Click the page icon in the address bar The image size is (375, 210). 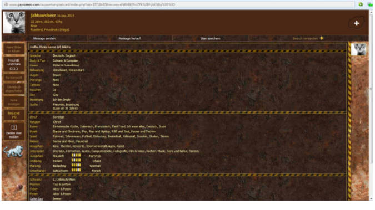tap(6, 4)
